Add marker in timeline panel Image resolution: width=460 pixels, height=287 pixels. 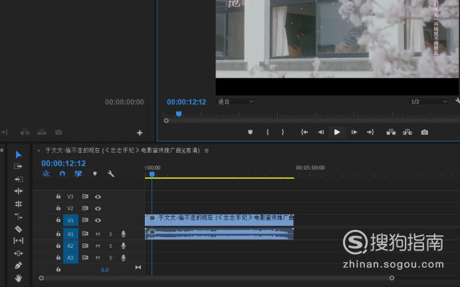click(x=95, y=174)
